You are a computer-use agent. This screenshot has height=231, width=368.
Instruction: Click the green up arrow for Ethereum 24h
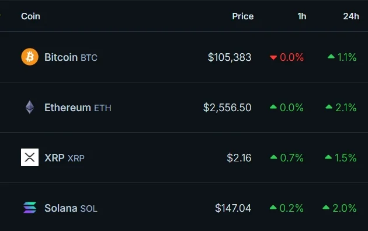coord(329,107)
